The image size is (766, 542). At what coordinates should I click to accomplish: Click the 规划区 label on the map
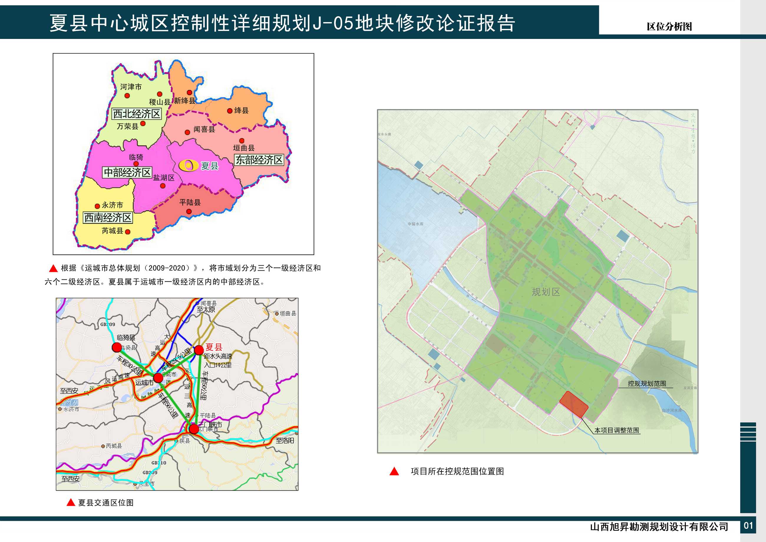click(x=546, y=292)
